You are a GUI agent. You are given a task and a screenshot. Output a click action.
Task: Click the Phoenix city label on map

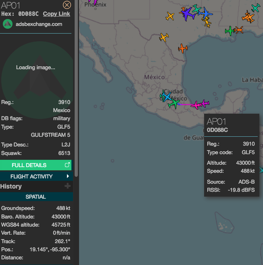tap(95, 4)
